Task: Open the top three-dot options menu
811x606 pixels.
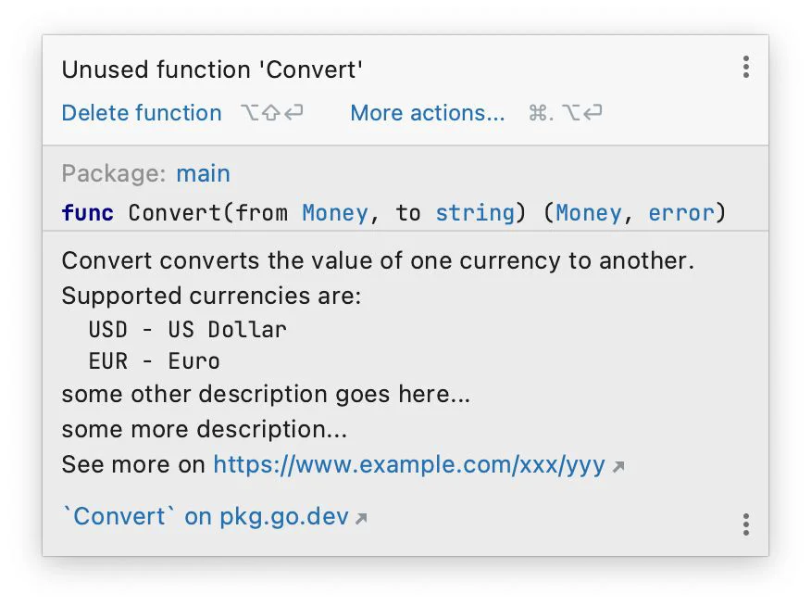Action: point(745,68)
